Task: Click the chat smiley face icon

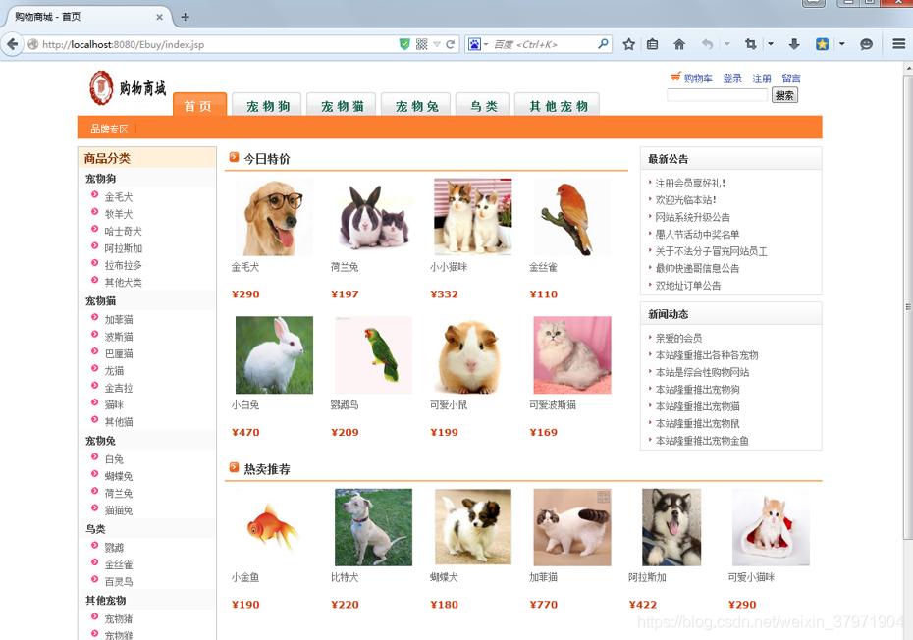Action: tap(867, 44)
